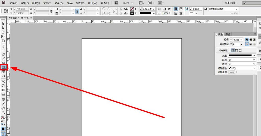Select the Line tool
The width and height of the screenshot is (261, 136).
(x=3, y=50)
